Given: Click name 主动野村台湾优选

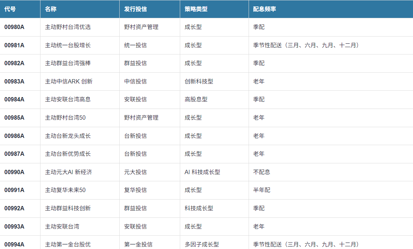Looking at the screenshot, I should [68, 27].
